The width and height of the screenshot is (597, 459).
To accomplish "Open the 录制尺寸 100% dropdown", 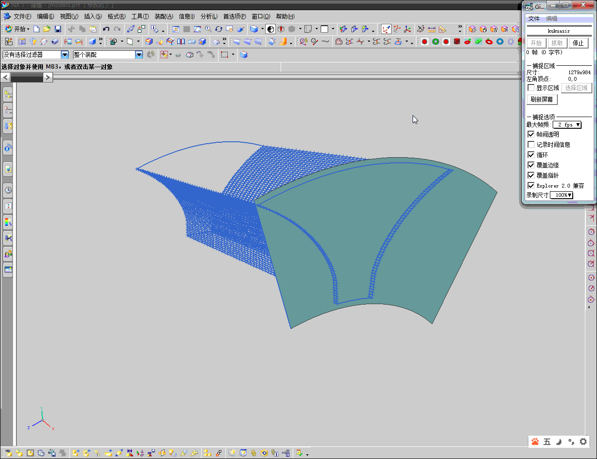I will pyautogui.click(x=562, y=195).
